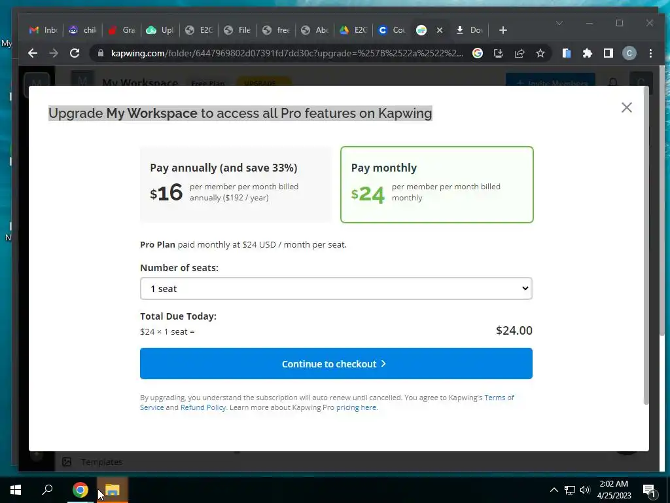
Task: Reload the Kapwing page
Action: [75, 53]
